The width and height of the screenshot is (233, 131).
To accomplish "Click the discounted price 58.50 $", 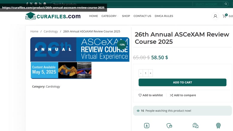I will (x=160, y=57).
